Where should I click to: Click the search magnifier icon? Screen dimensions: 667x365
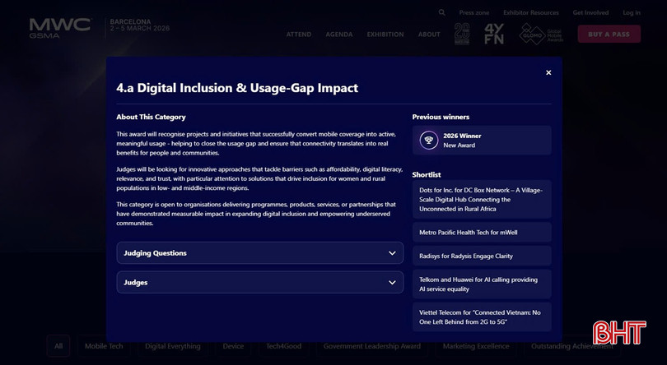[442, 12]
